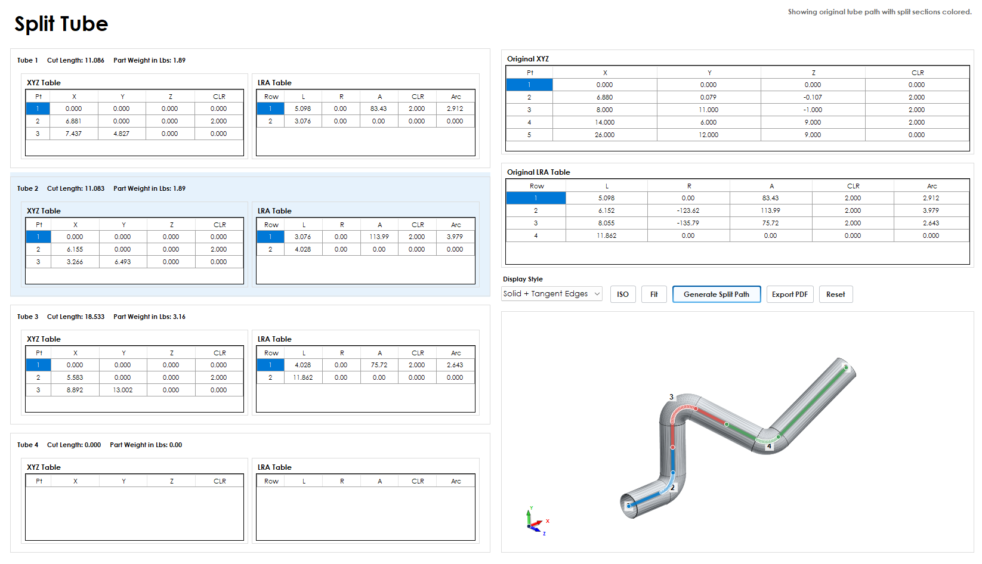The image size is (982, 564).
Task: Click Tube 1 Cut Length 11.086 label
Action: (x=76, y=60)
